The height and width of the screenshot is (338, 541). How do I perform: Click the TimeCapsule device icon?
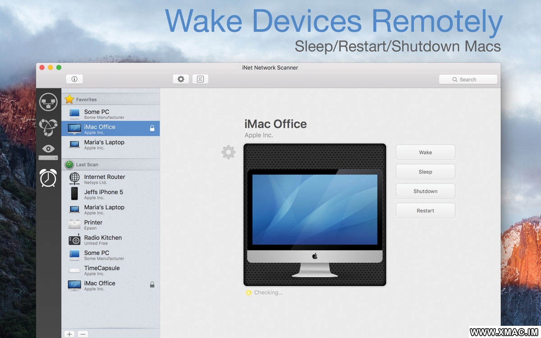(74, 270)
